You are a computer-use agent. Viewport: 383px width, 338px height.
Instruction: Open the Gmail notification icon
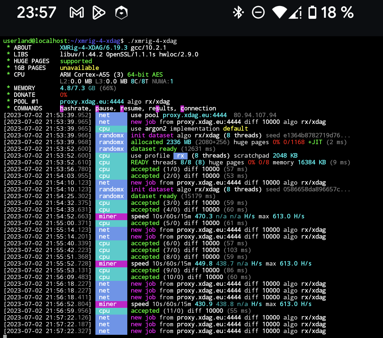[77, 12]
